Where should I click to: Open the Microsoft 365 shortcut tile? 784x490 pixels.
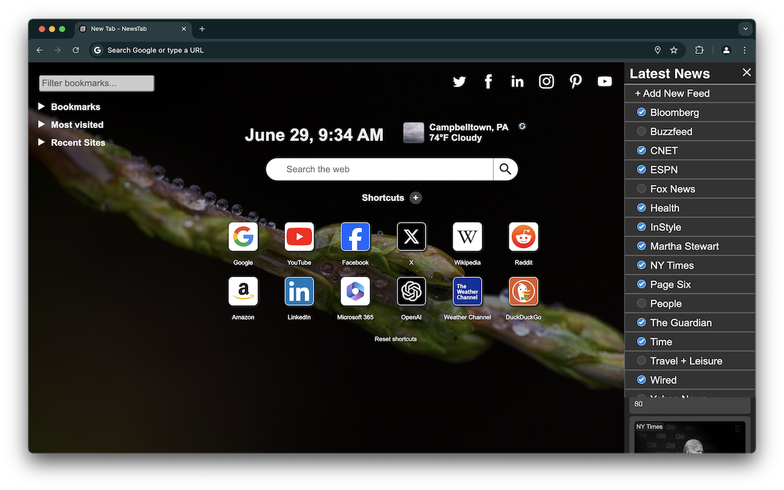tap(355, 292)
